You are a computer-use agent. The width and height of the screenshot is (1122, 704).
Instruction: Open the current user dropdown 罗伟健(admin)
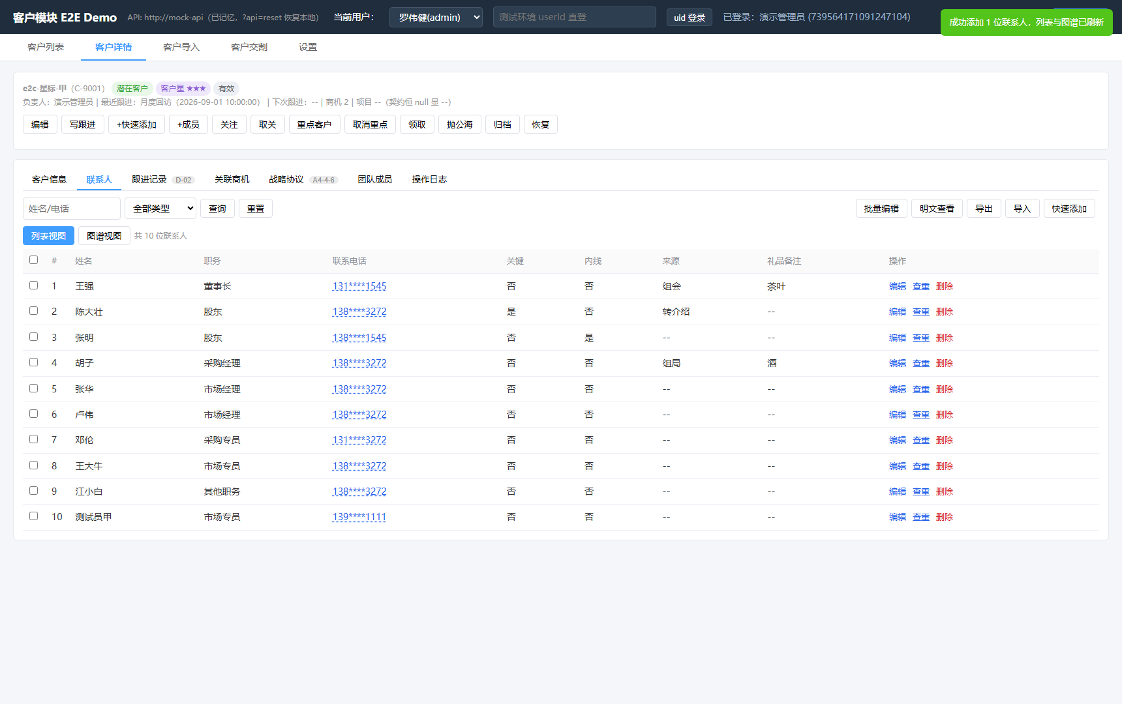pos(436,18)
